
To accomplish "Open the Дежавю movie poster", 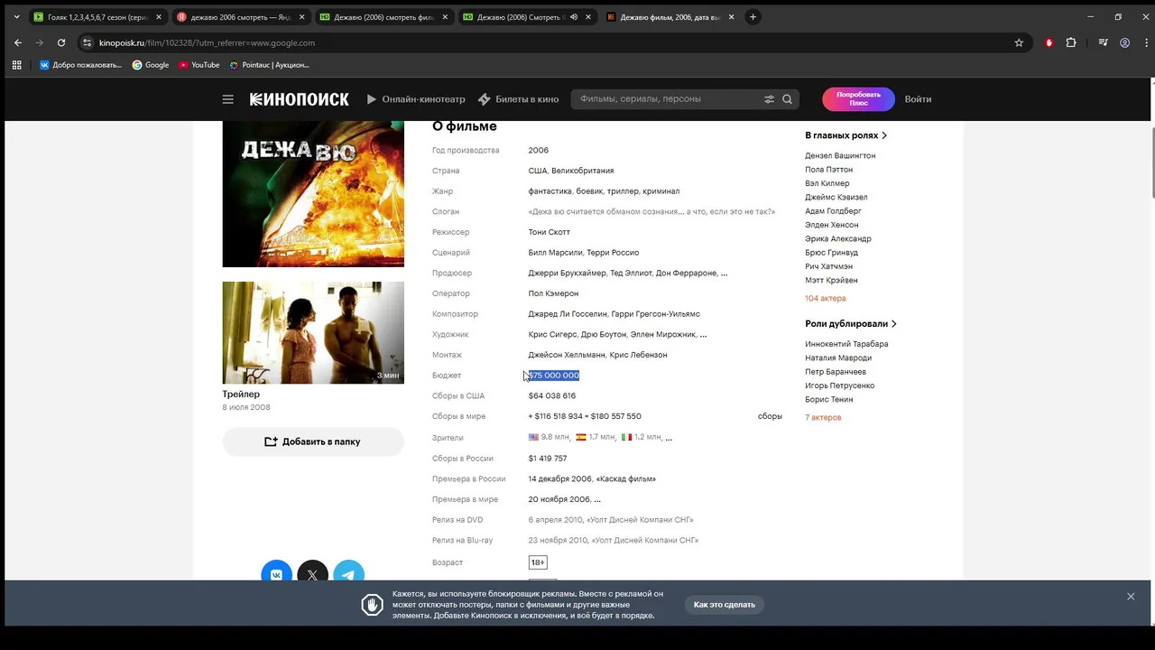I will (x=313, y=194).
